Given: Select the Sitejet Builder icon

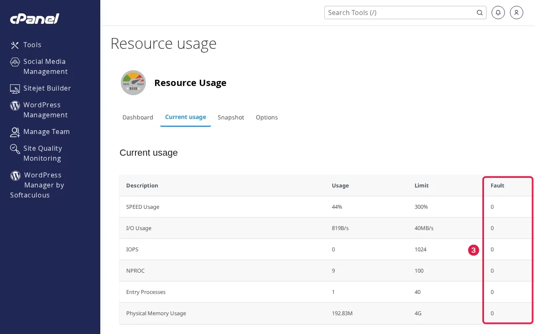Looking at the screenshot, I should (15, 89).
